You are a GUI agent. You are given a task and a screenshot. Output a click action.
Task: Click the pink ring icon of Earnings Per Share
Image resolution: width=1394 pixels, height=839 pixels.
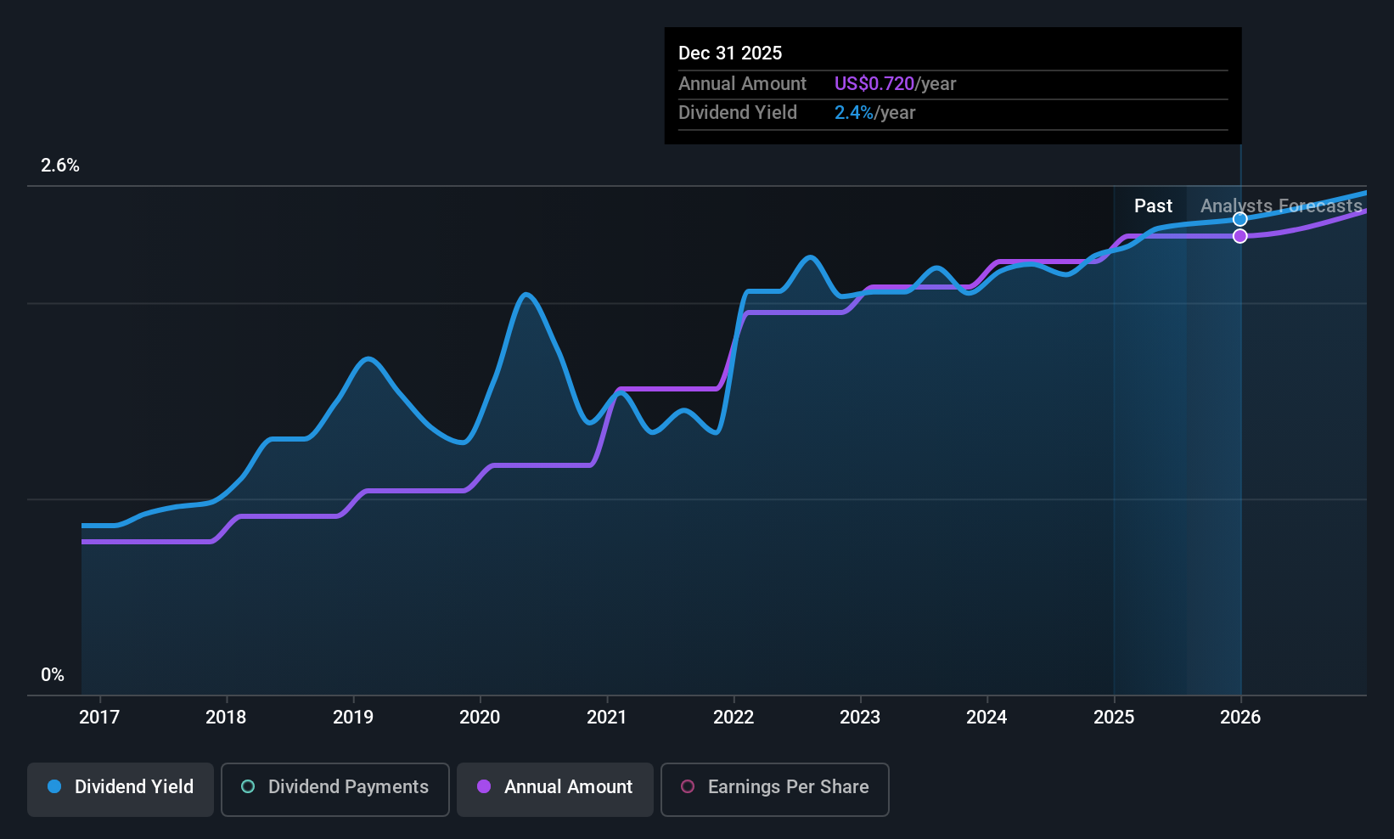[x=688, y=786]
